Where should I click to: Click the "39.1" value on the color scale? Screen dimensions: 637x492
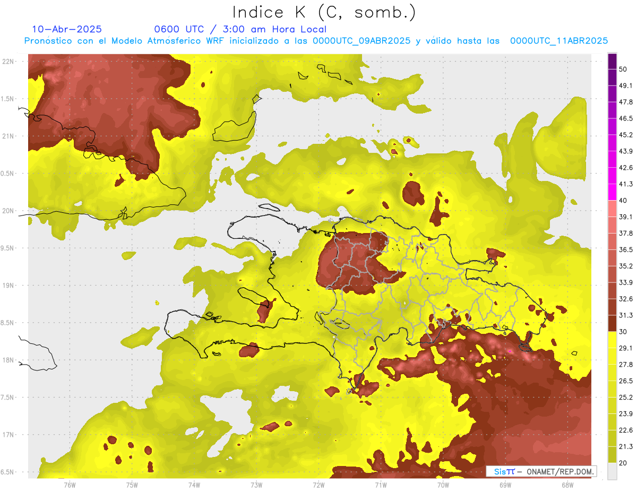click(626, 217)
